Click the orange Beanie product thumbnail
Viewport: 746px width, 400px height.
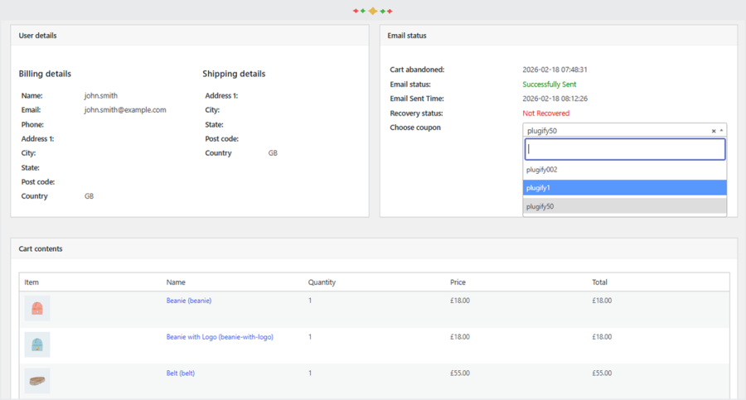pos(37,308)
